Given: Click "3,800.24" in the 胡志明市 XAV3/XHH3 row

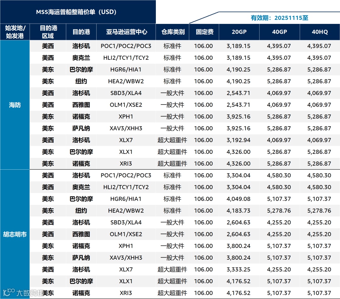Looking at the screenshot, I should [239, 257].
